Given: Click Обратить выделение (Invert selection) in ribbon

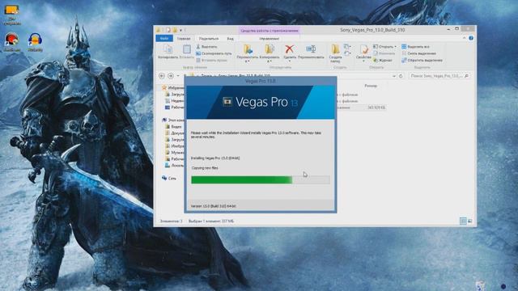Looking at the screenshot, I should point(422,61).
